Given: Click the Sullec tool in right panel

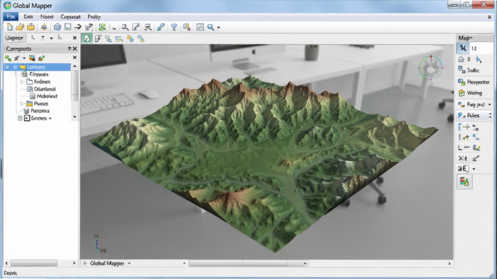Looking at the screenshot, I should (x=468, y=70).
